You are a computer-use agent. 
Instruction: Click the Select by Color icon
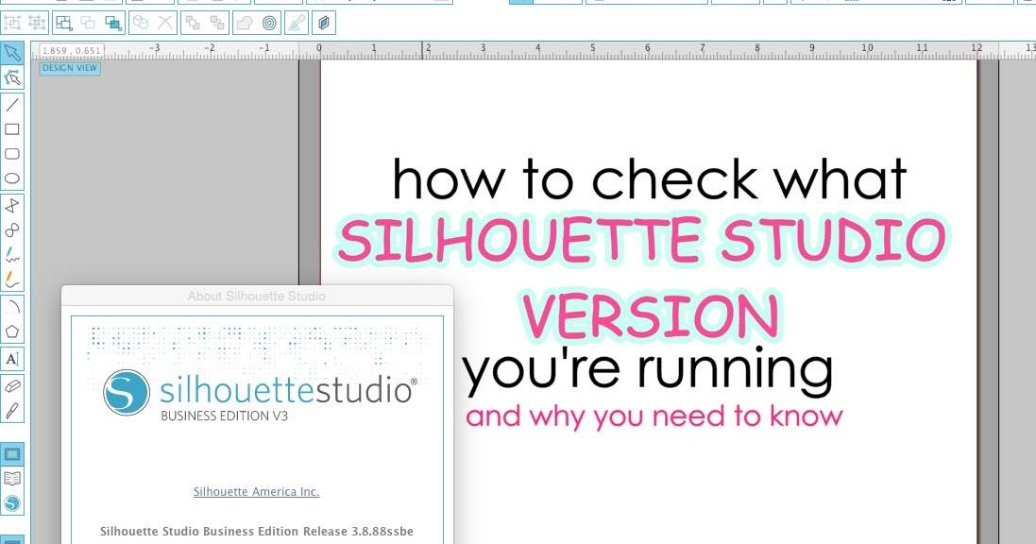[x=113, y=23]
